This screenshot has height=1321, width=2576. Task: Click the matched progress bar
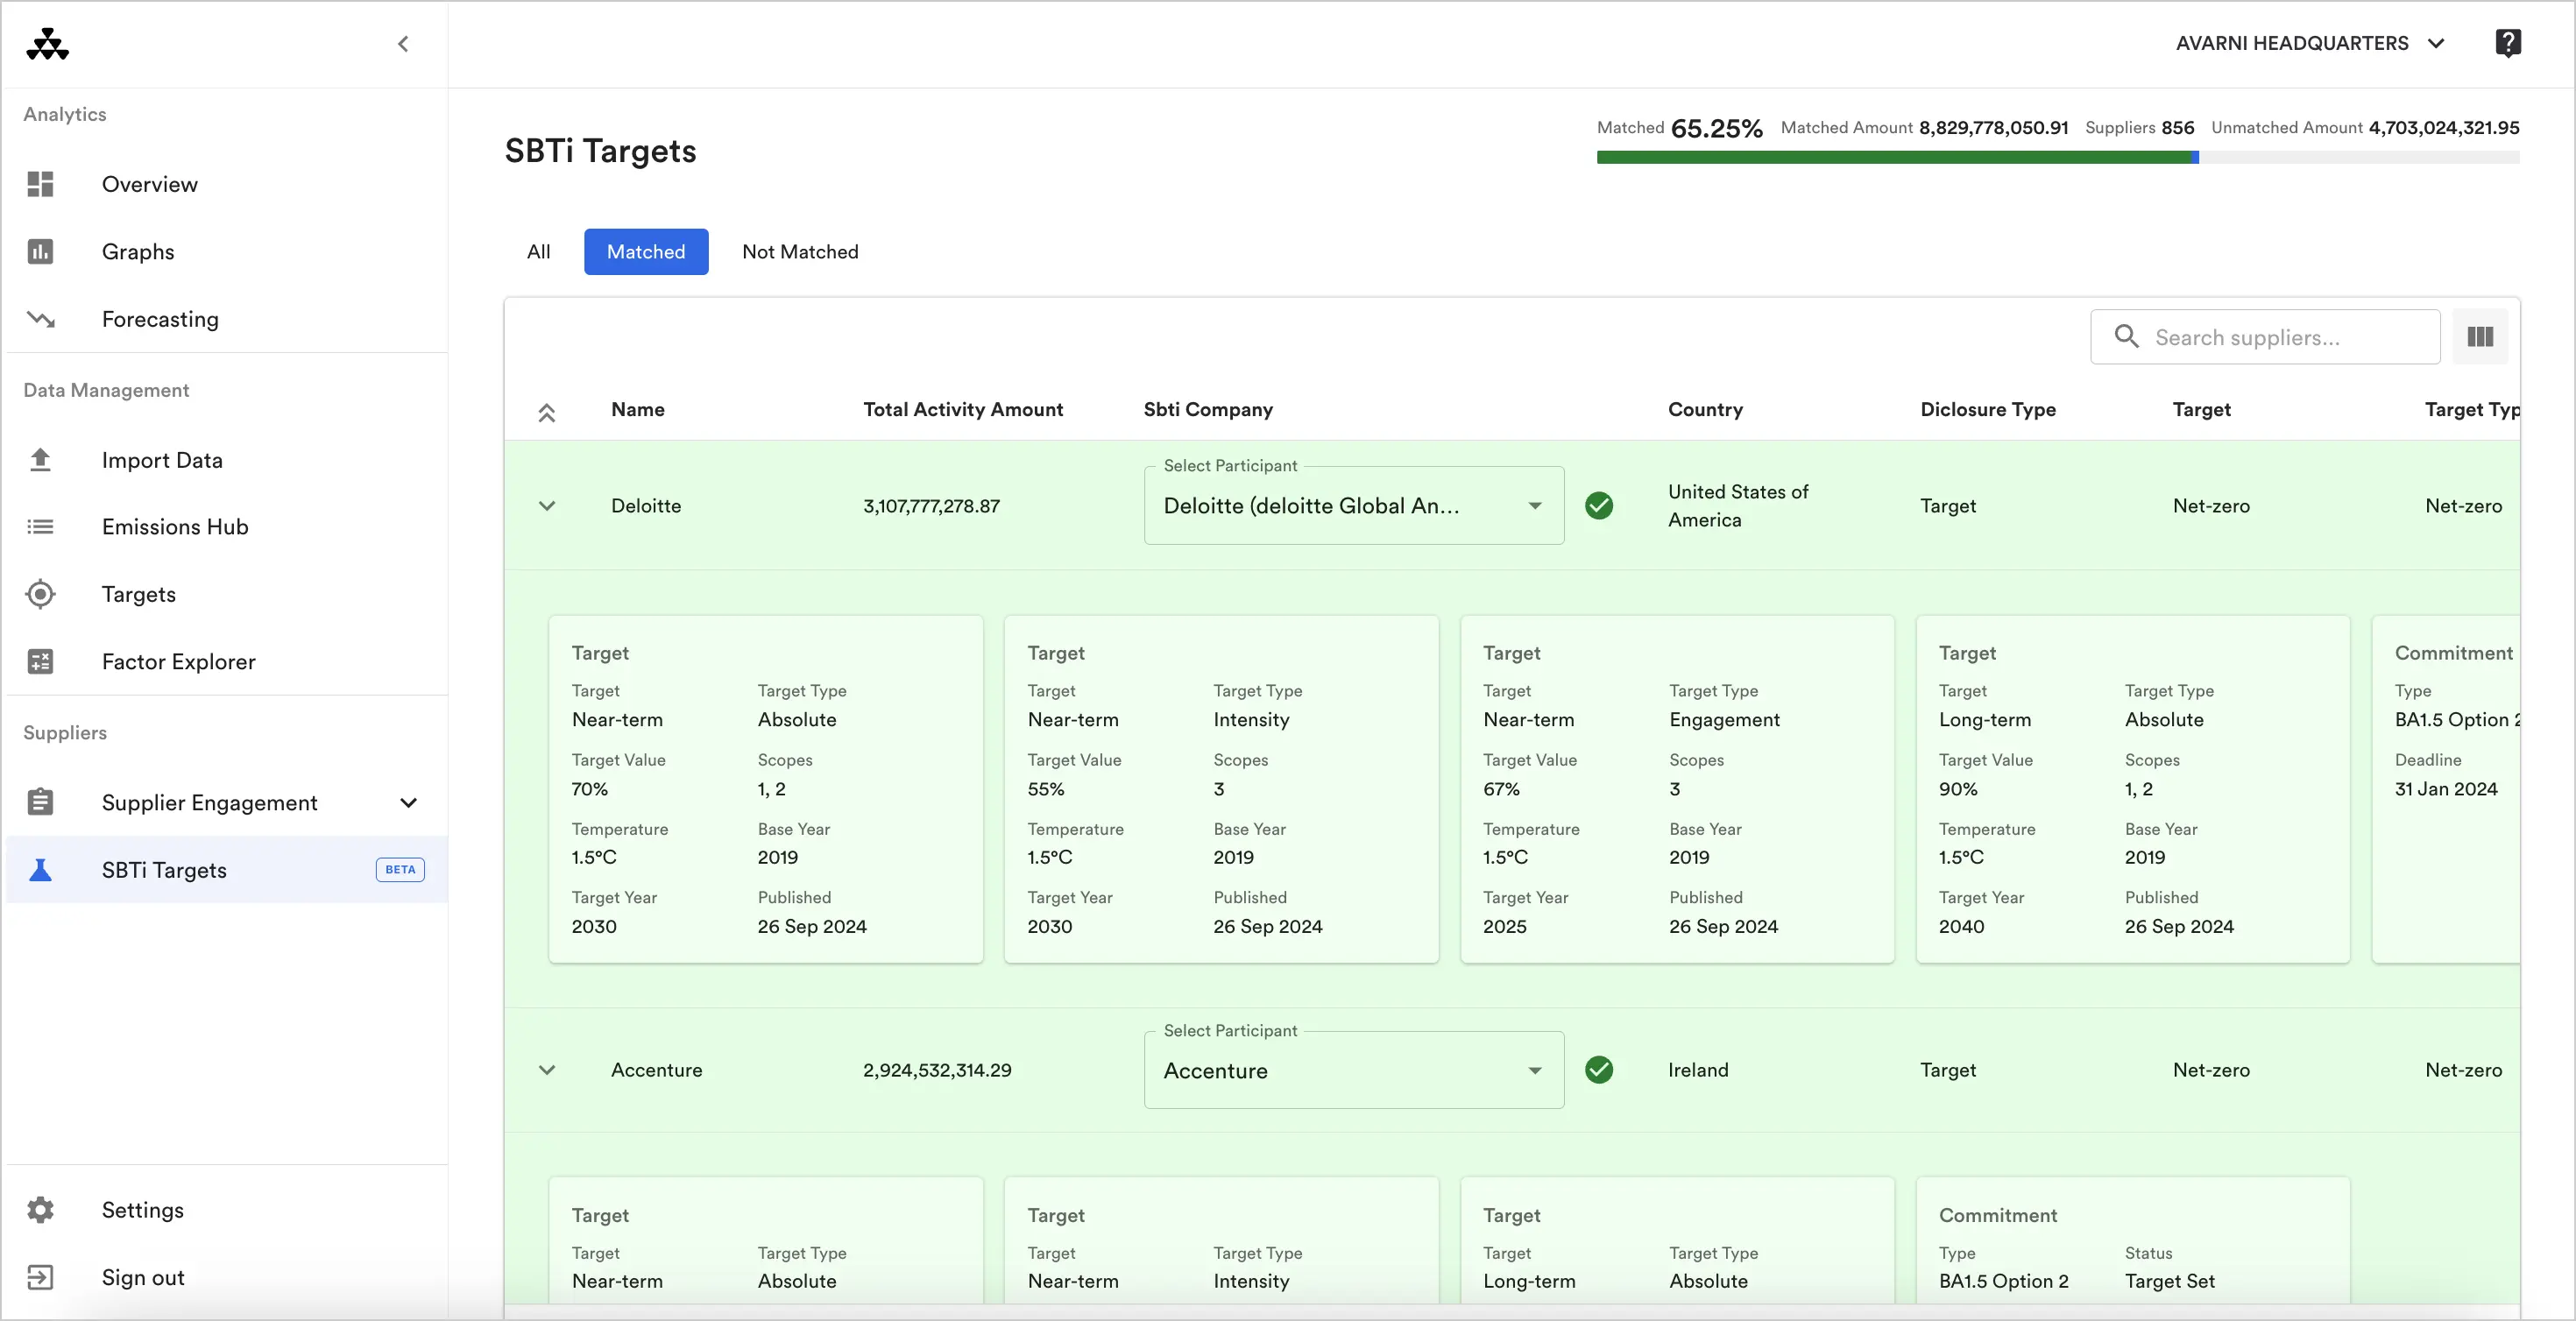point(2057,157)
